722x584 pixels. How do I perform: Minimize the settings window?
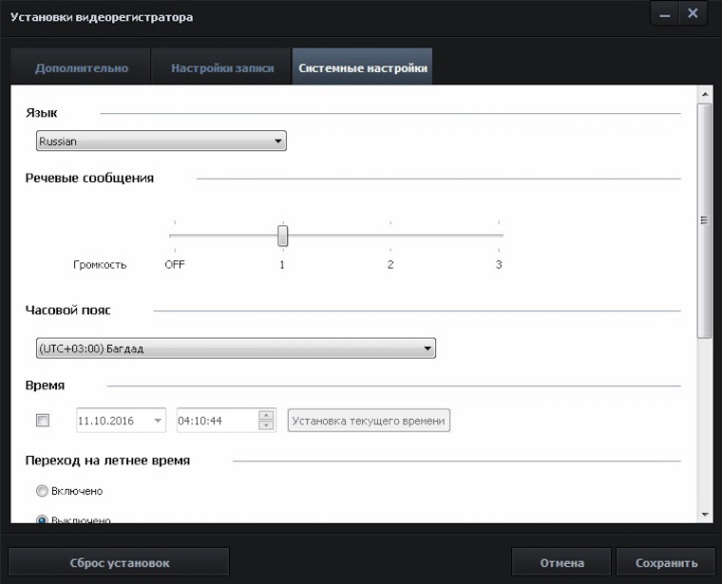664,13
